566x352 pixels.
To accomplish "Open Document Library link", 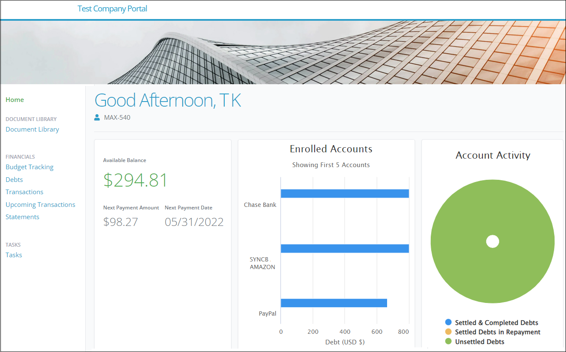I will tap(32, 129).
